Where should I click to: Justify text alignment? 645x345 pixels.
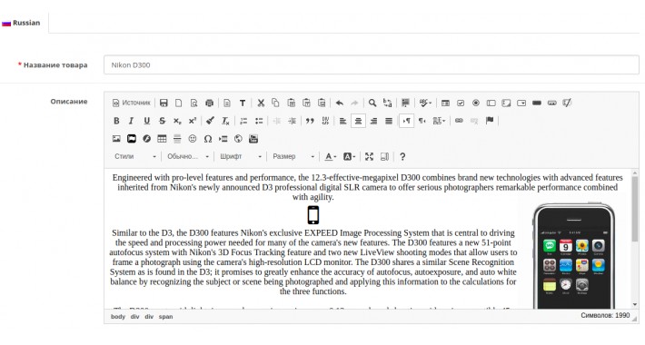tap(389, 121)
